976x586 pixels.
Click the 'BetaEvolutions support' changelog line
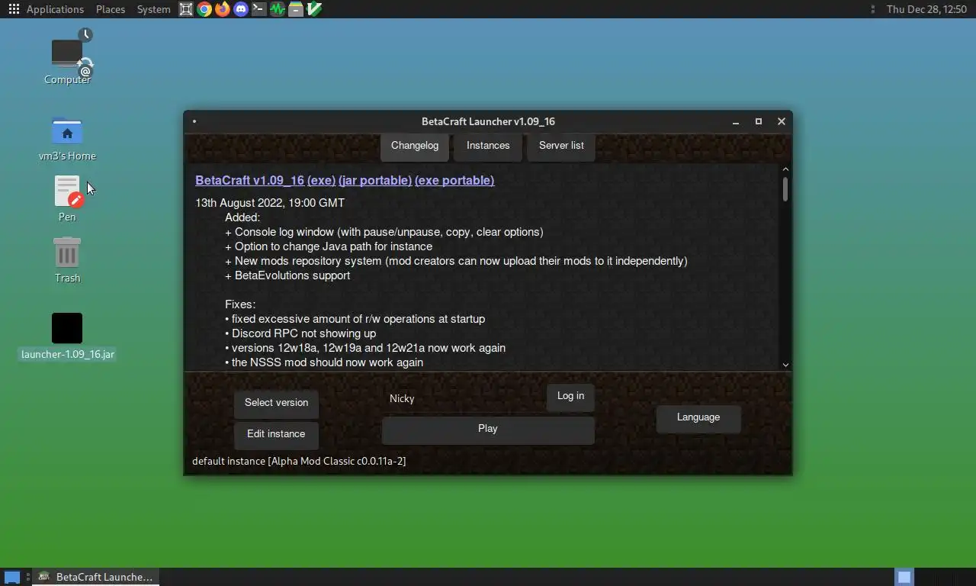click(x=287, y=275)
